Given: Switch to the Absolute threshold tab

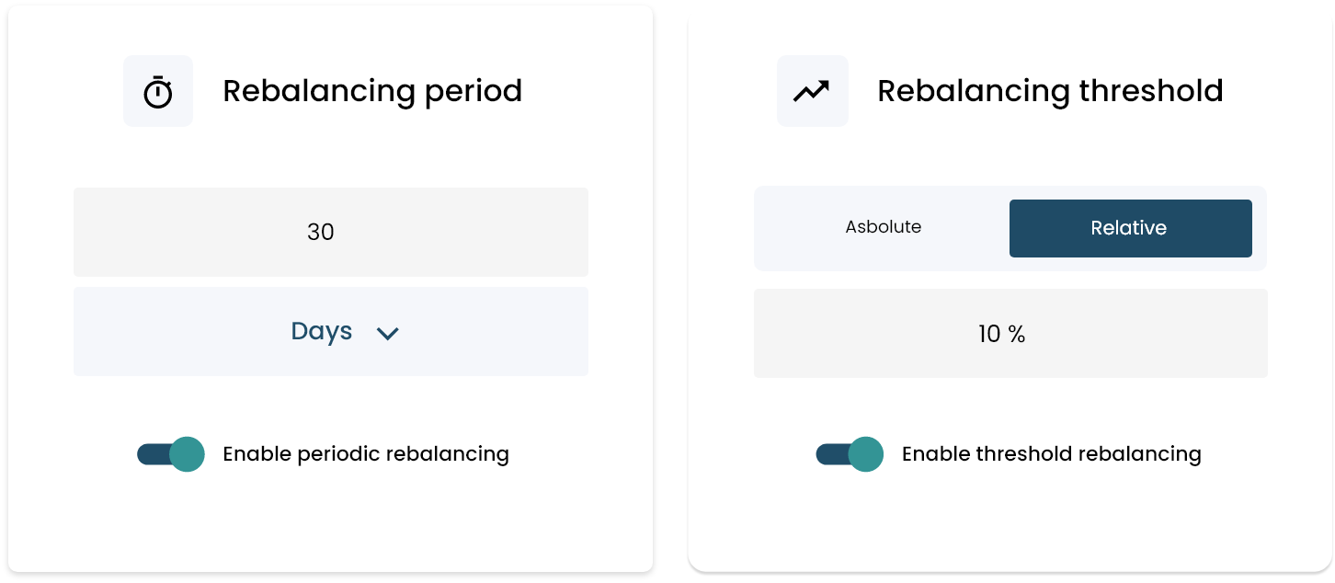Looking at the screenshot, I should (883, 227).
